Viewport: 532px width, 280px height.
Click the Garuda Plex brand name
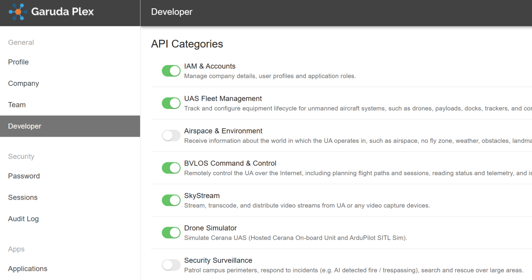pyautogui.click(x=62, y=12)
